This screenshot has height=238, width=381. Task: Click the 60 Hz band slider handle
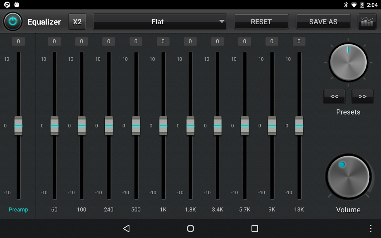coord(55,126)
